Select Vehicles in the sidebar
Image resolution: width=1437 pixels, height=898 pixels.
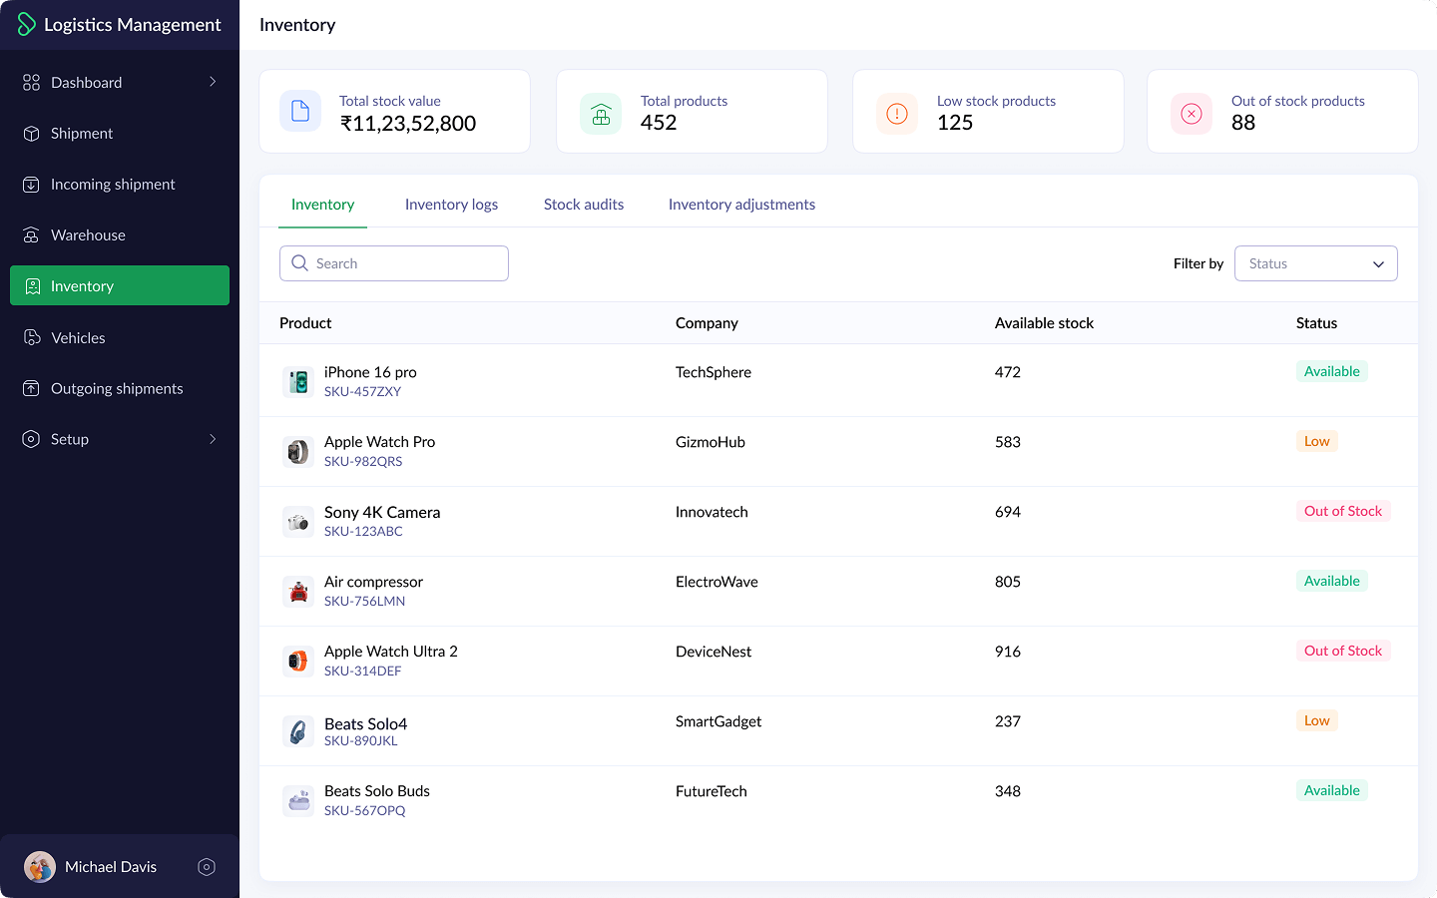120,337
